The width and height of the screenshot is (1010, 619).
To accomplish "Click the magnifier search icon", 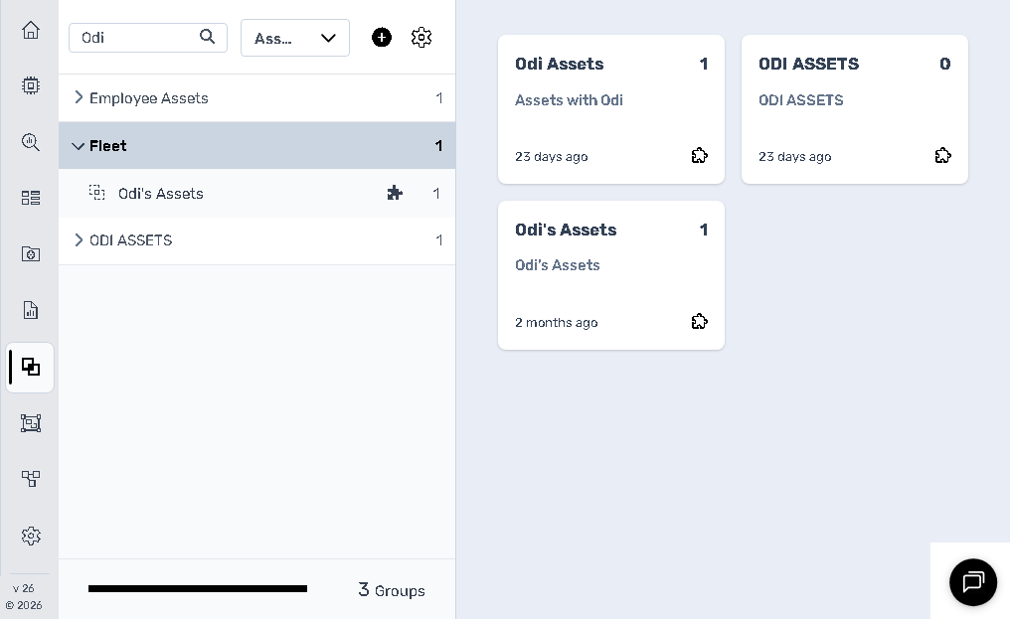I will (207, 37).
